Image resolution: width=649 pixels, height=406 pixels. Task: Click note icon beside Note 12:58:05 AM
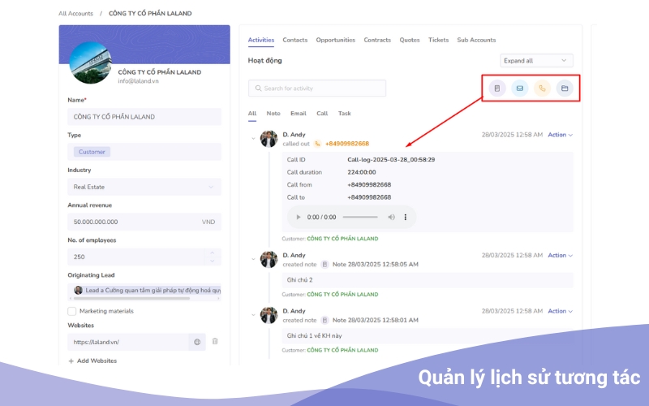[325, 265]
